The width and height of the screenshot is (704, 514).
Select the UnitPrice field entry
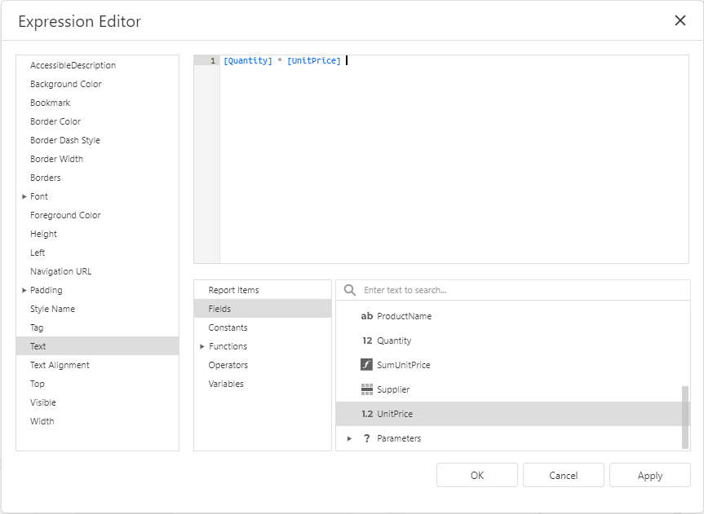[x=403, y=414]
